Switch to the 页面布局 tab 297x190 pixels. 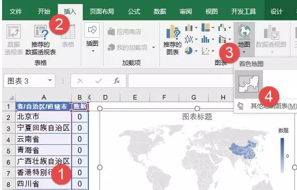(x=102, y=12)
